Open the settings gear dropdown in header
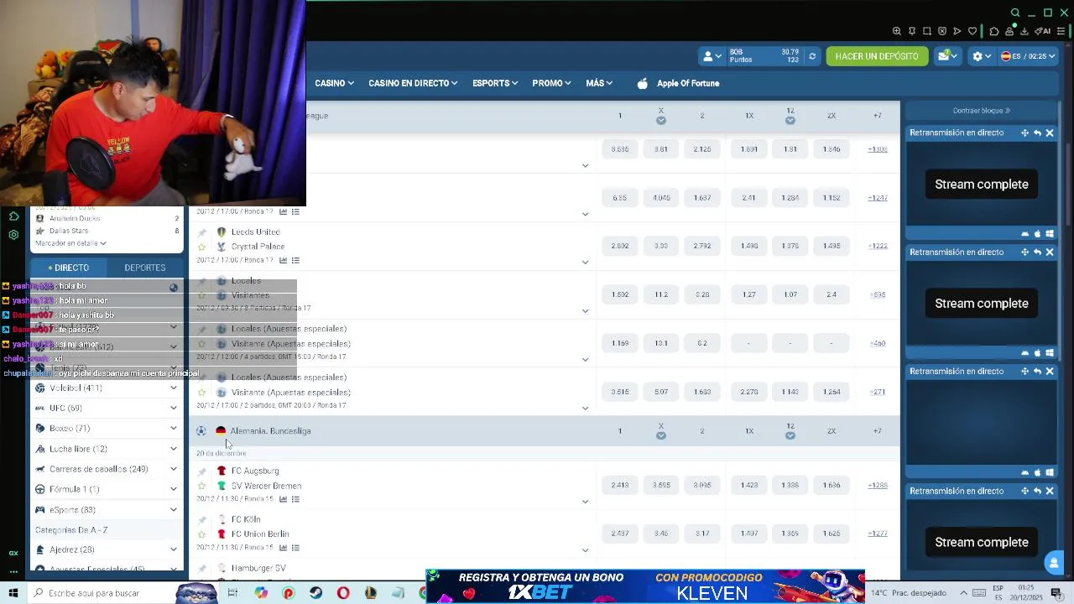 [981, 56]
